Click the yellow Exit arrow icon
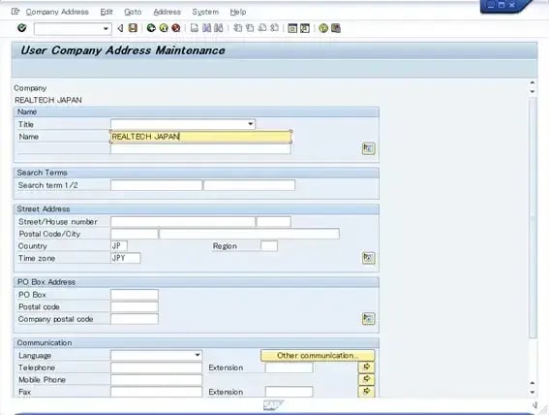 pos(164,28)
